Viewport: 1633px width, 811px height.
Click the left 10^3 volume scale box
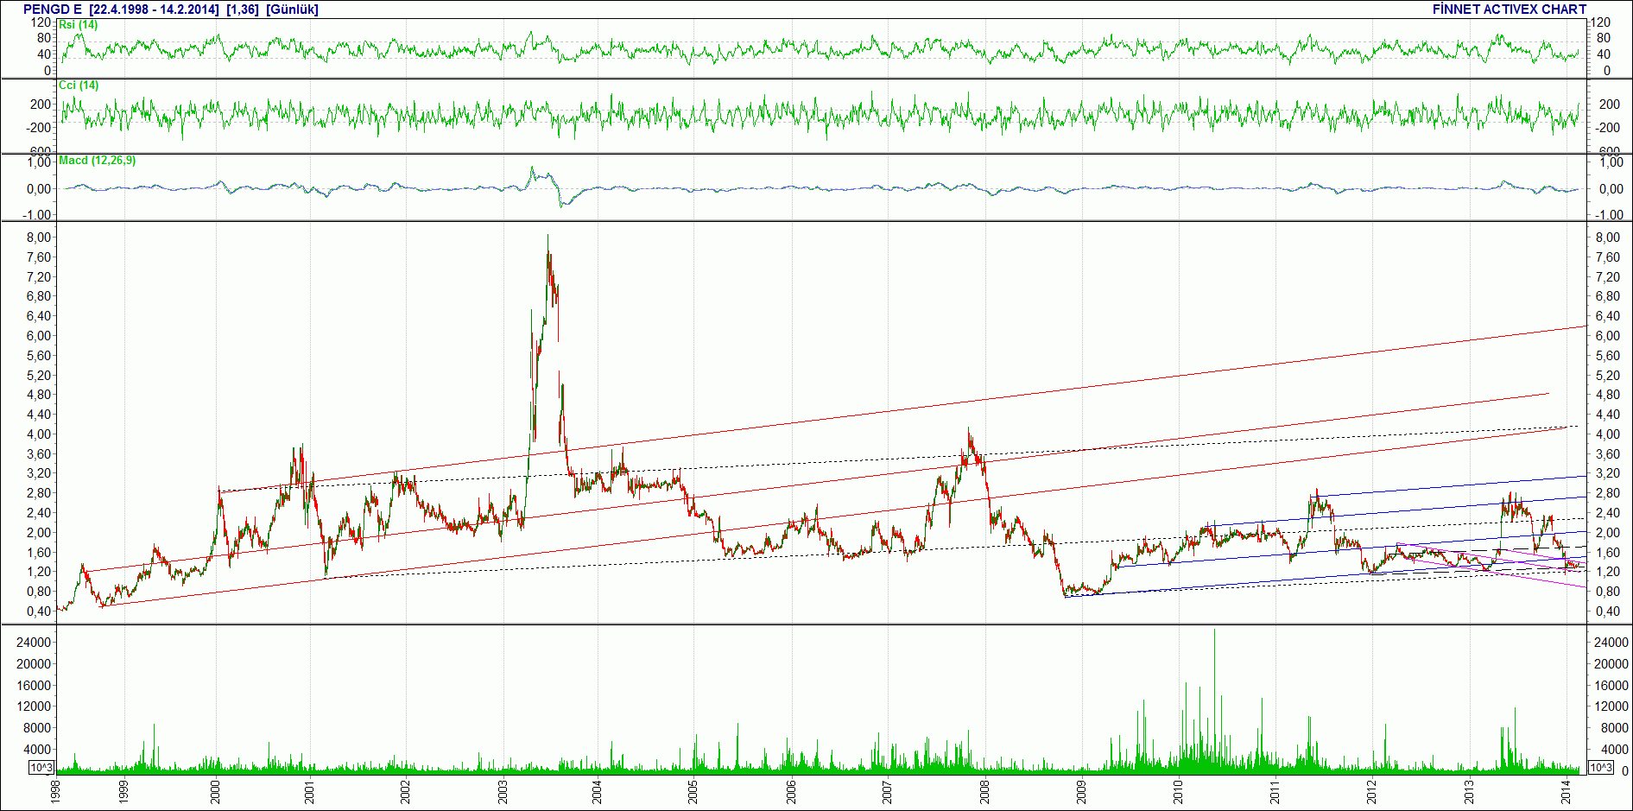tap(42, 768)
